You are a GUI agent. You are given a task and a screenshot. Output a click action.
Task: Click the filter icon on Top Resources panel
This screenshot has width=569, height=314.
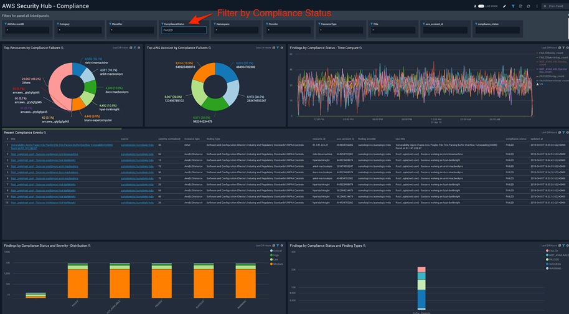click(134, 48)
